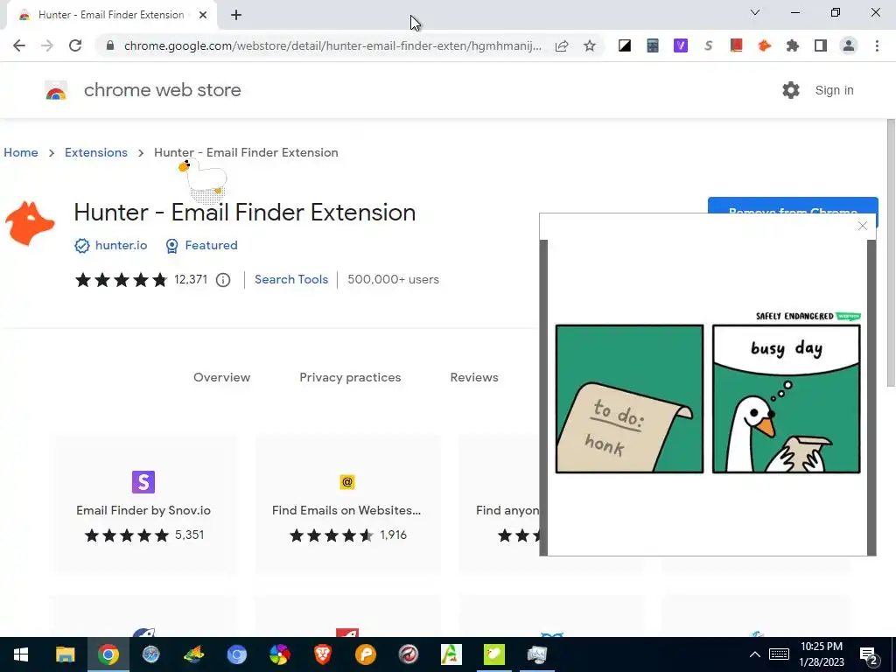The image size is (896, 672).
Task: Open the red book extension icon
Action: [x=737, y=45]
